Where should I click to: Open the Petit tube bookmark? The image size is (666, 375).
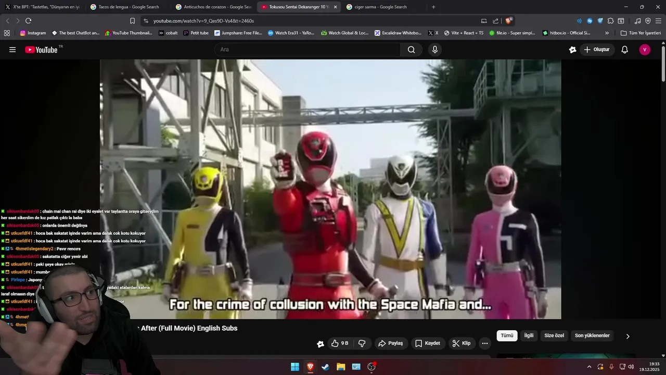pyautogui.click(x=196, y=33)
